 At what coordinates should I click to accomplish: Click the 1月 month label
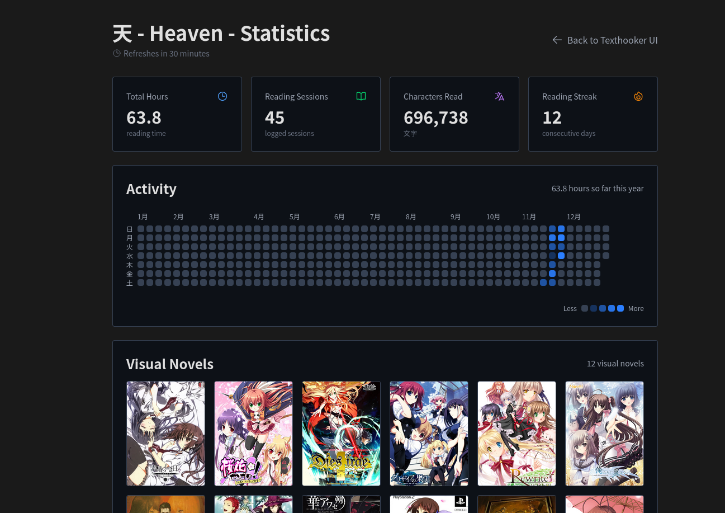point(143,217)
